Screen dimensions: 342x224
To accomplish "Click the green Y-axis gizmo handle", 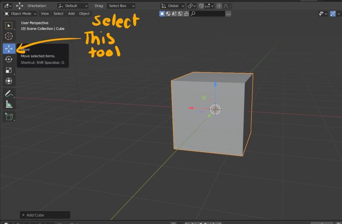I will pyautogui.click(x=209, y=115).
